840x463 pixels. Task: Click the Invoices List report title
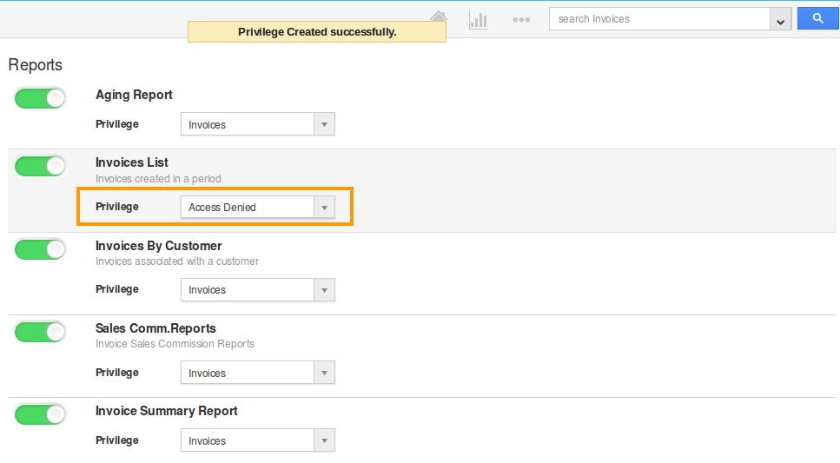click(x=132, y=162)
